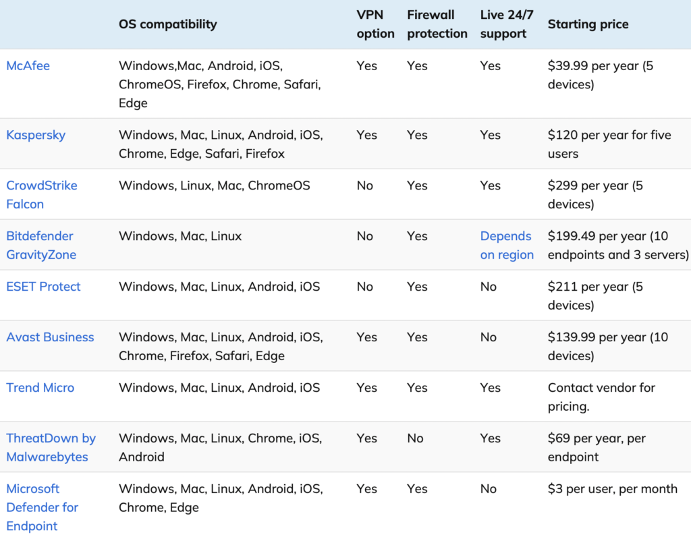Open the CrowdStrike Falcon link
691x549 pixels.
[x=41, y=194]
